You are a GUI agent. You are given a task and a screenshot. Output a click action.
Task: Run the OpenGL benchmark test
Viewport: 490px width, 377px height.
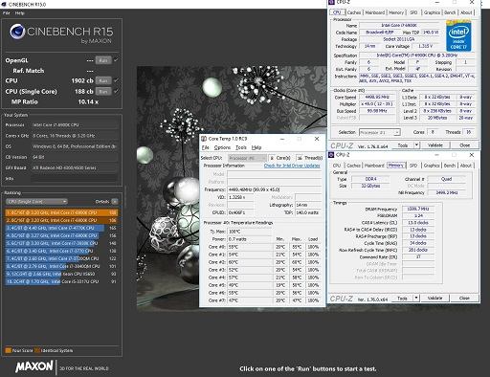click(103, 60)
